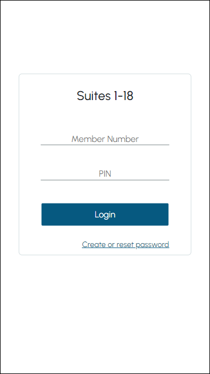Viewport: 210px width, 374px height.
Task: Click the Member Number input field
Action: (105, 139)
